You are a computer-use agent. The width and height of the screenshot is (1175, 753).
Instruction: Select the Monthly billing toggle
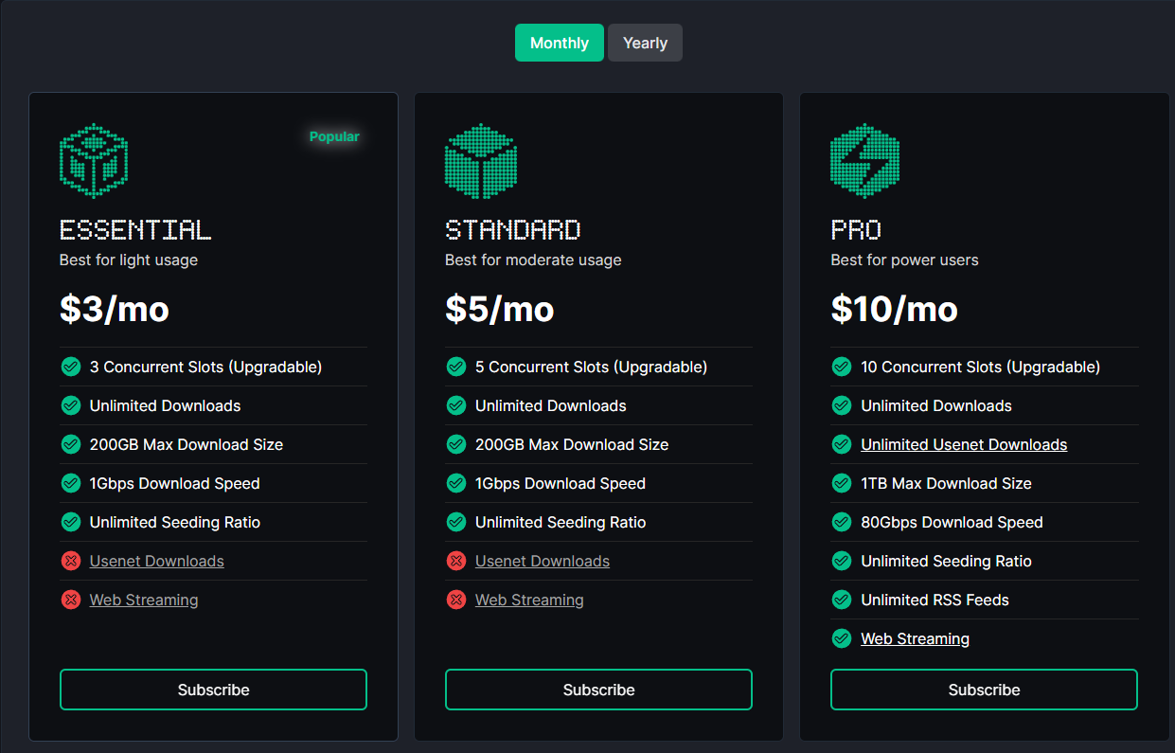[560, 43]
